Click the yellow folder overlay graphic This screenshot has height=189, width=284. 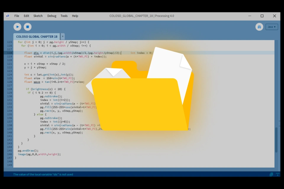click(x=140, y=89)
